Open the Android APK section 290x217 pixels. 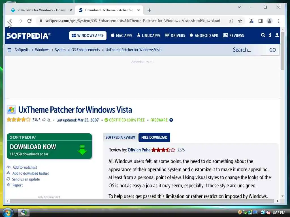click(204, 35)
